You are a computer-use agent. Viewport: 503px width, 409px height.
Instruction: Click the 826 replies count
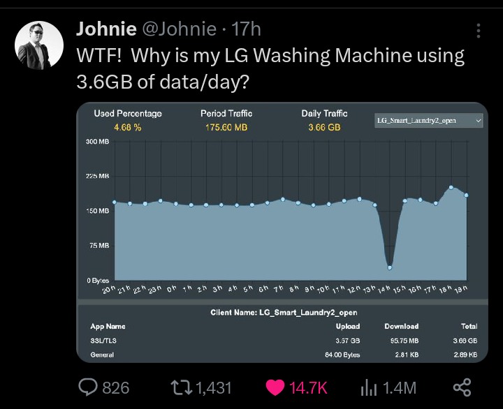[116, 387]
